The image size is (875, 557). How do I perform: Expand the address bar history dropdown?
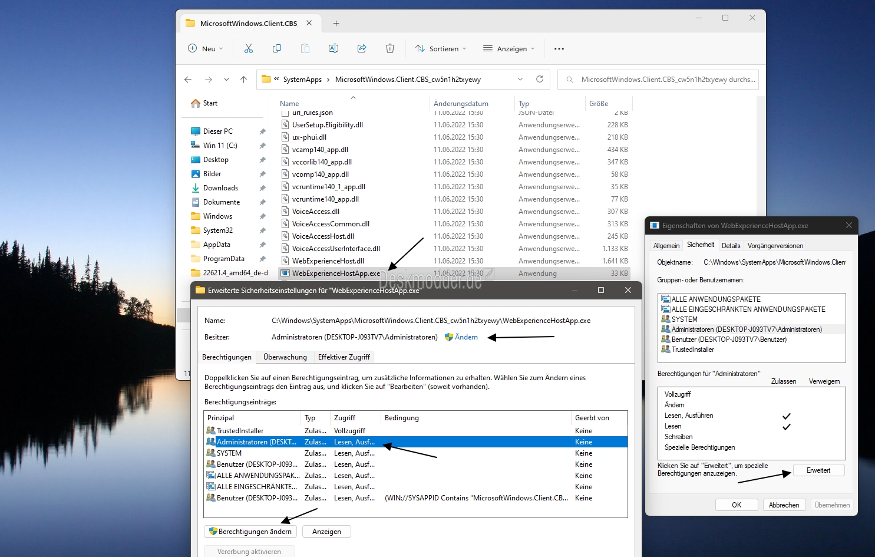coord(520,79)
